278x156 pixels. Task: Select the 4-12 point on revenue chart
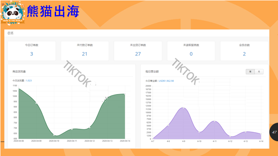click(x=230, y=136)
